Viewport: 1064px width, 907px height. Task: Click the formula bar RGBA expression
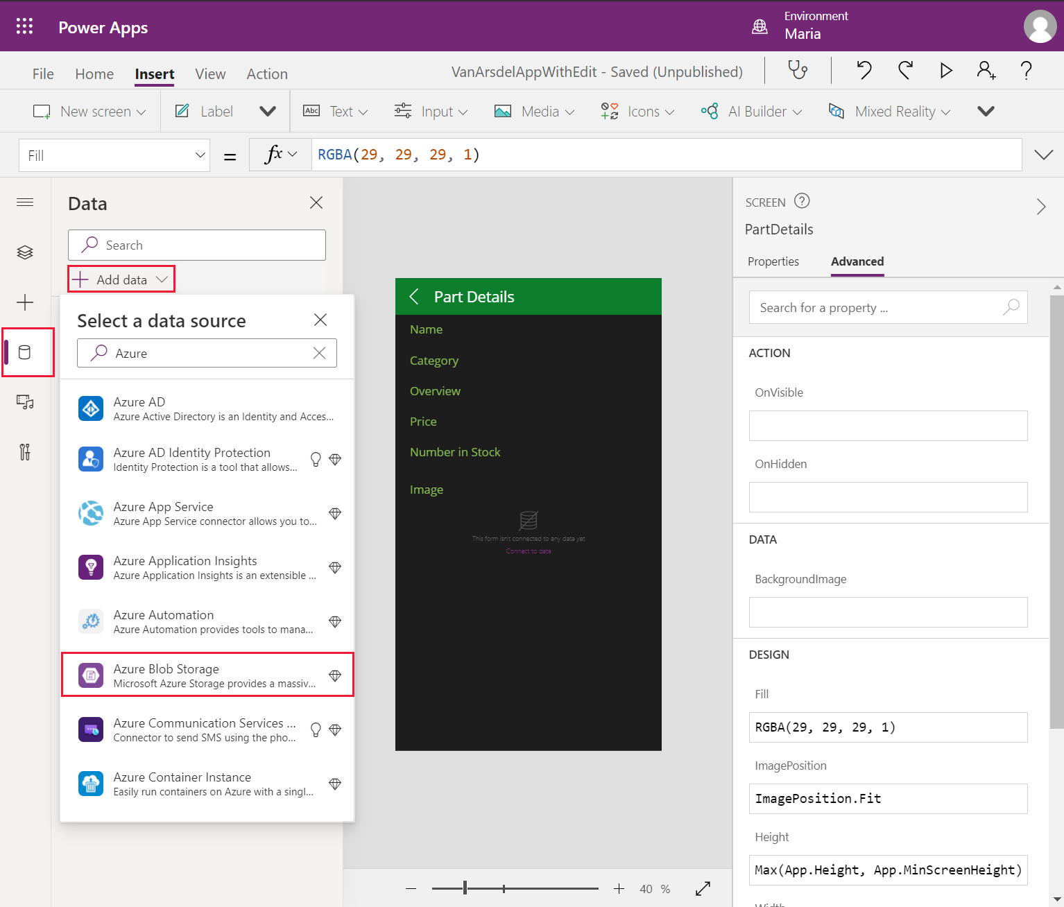click(x=398, y=155)
